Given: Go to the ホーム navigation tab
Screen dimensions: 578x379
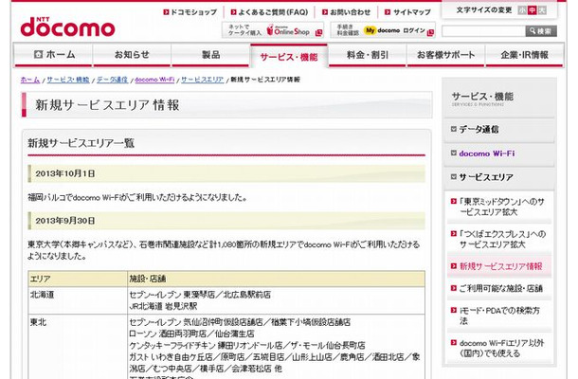Looking at the screenshot, I should coord(54,55).
